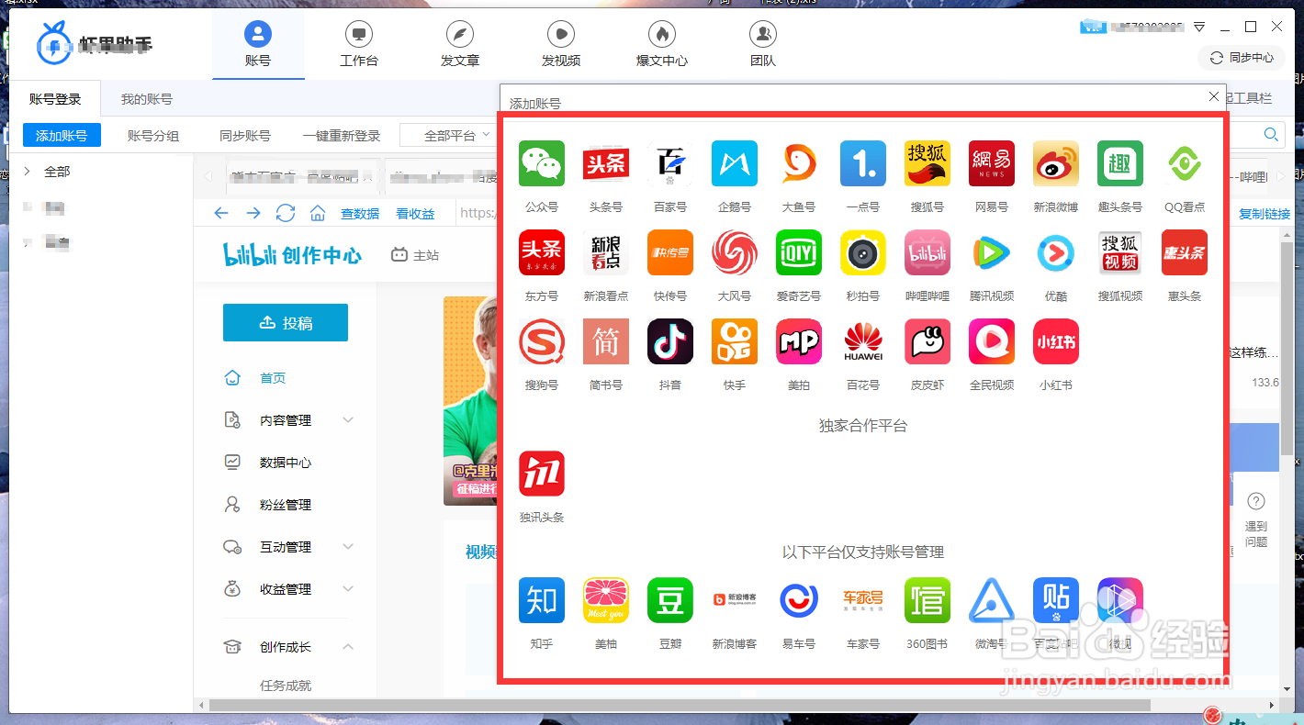This screenshot has width=1304, height=725.
Task: Open the 爆文中心 section
Action: pyautogui.click(x=661, y=43)
